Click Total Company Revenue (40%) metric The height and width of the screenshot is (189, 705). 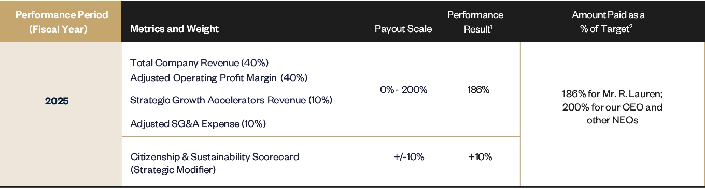coord(199,63)
